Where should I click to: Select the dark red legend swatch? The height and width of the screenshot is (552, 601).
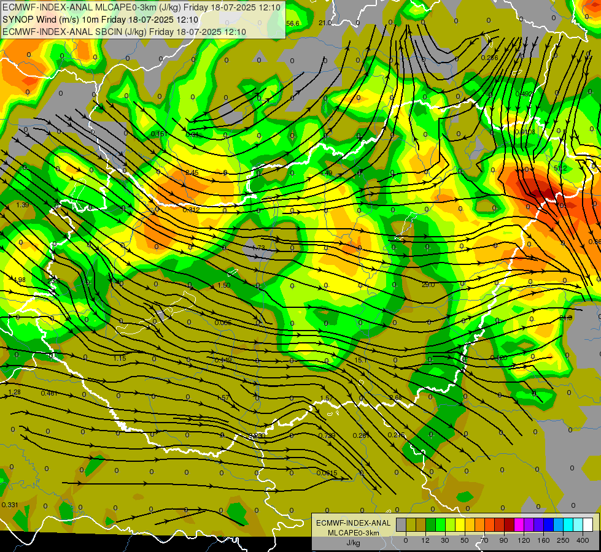click(x=510, y=524)
